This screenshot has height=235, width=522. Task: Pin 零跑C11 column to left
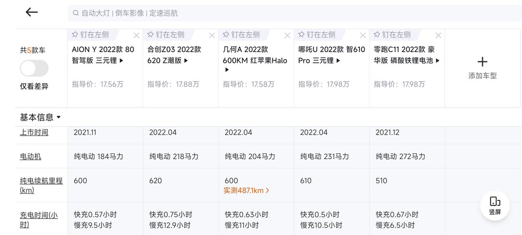pyautogui.click(x=392, y=35)
